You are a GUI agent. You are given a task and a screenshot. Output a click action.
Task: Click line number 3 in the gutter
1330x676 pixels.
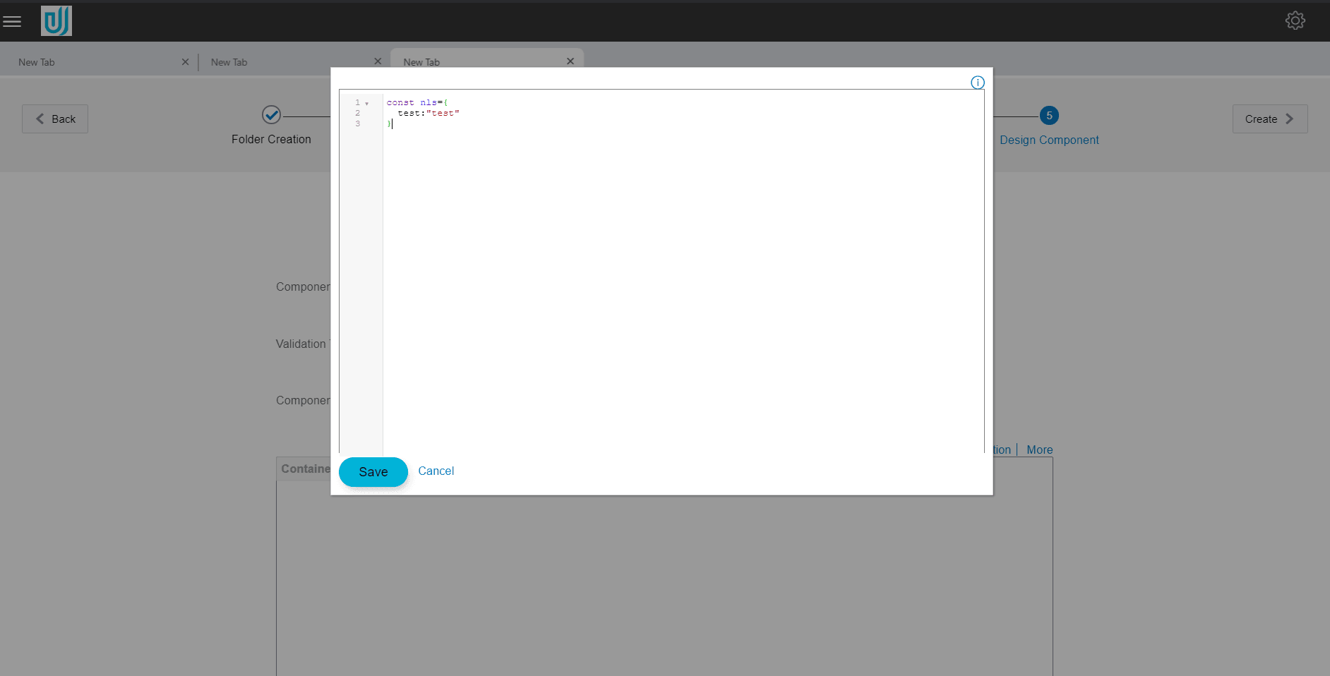tap(357, 123)
